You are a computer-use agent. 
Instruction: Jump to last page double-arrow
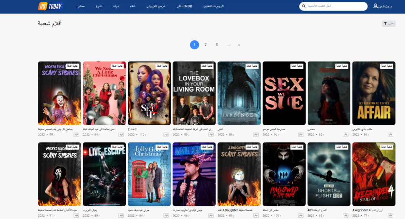pyautogui.click(x=239, y=45)
